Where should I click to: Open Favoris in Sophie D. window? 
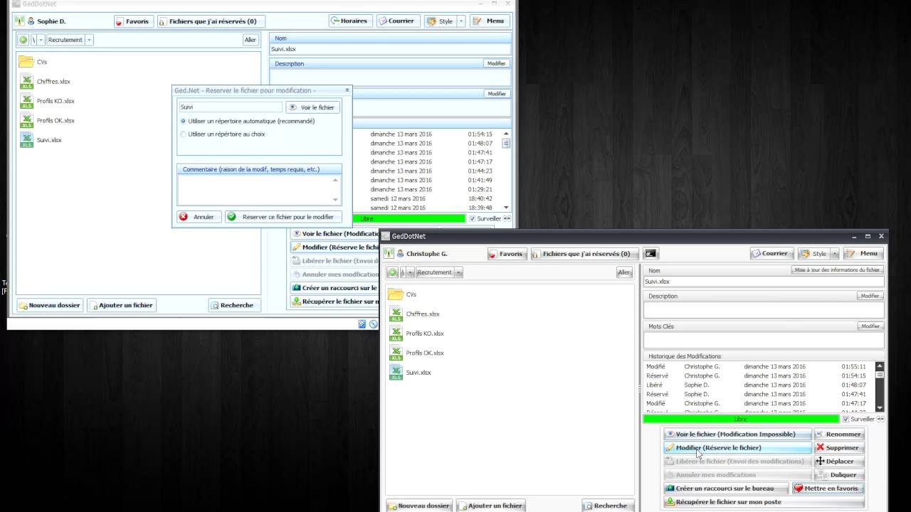133,21
